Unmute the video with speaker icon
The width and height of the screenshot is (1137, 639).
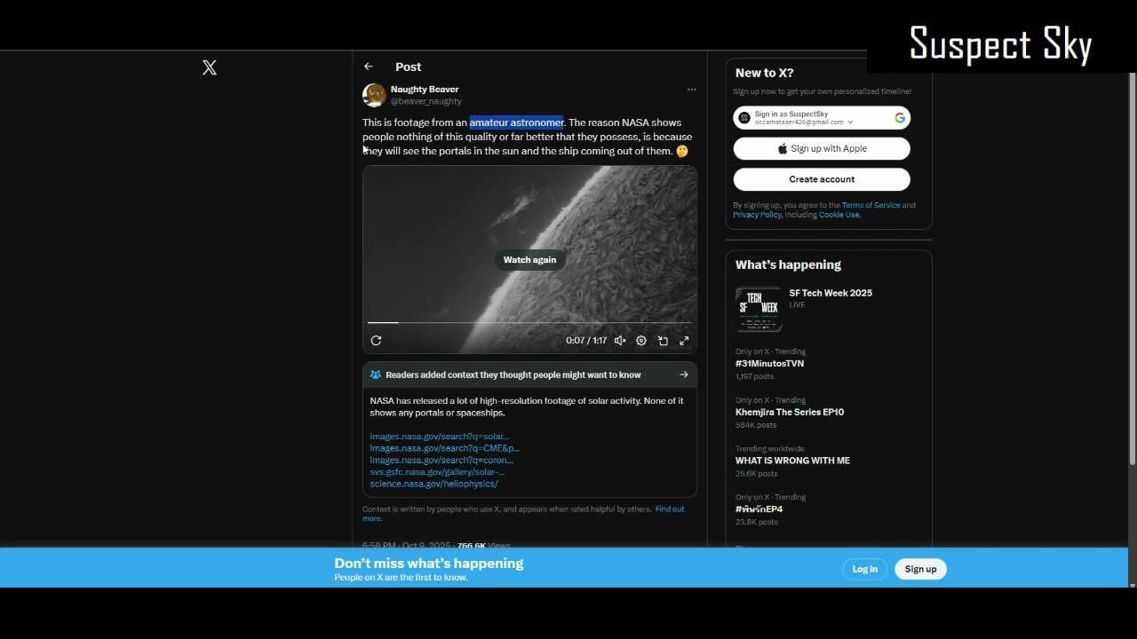click(x=620, y=341)
